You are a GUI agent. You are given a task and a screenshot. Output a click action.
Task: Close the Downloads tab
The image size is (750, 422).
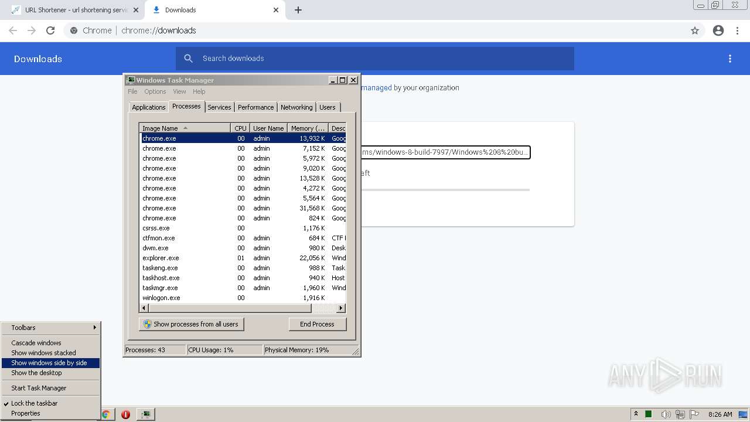[x=276, y=10]
